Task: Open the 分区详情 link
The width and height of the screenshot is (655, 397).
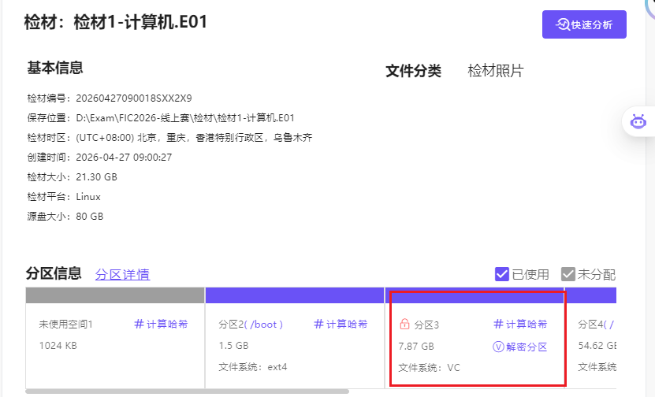Action: [122, 275]
